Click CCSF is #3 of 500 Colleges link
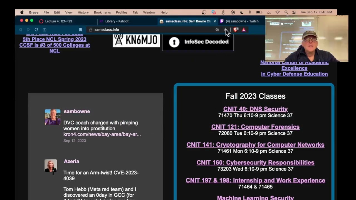 [55, 48]
